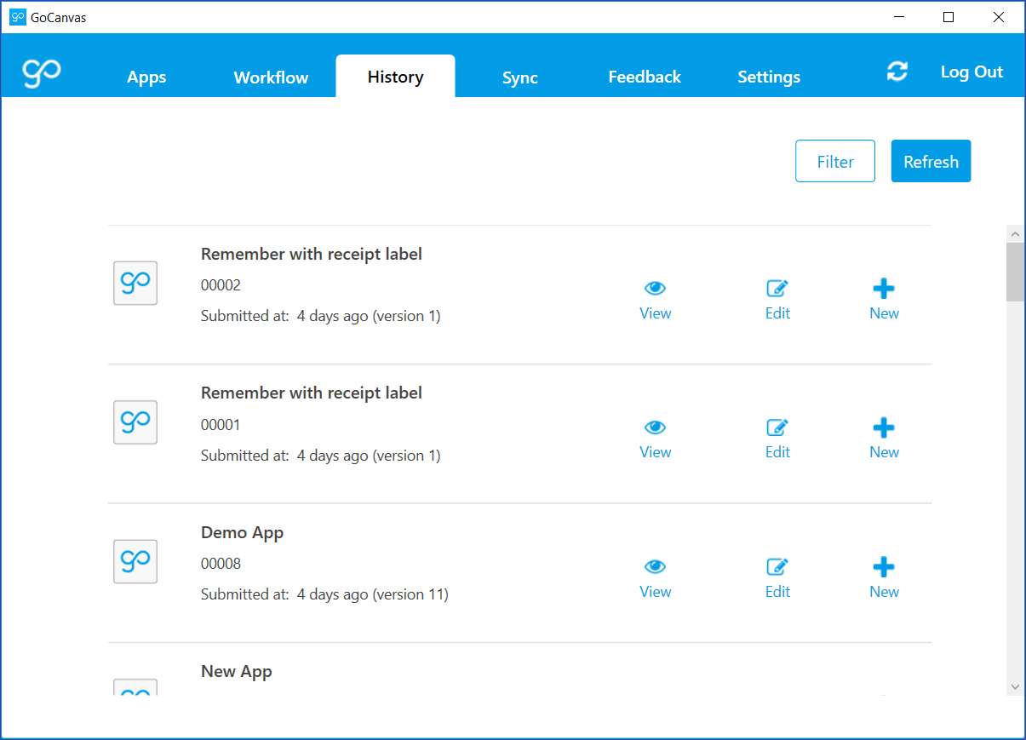Open the Settings tab
The image size is (1026, 740).
click(768, 77)
